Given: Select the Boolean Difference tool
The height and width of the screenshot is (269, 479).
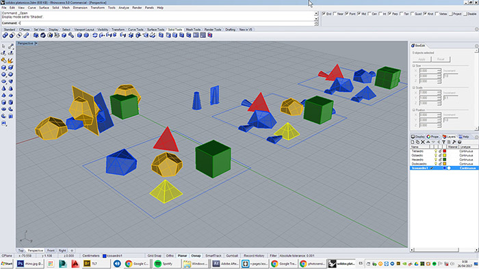Looking at the screenshot, I should [12, 36].
